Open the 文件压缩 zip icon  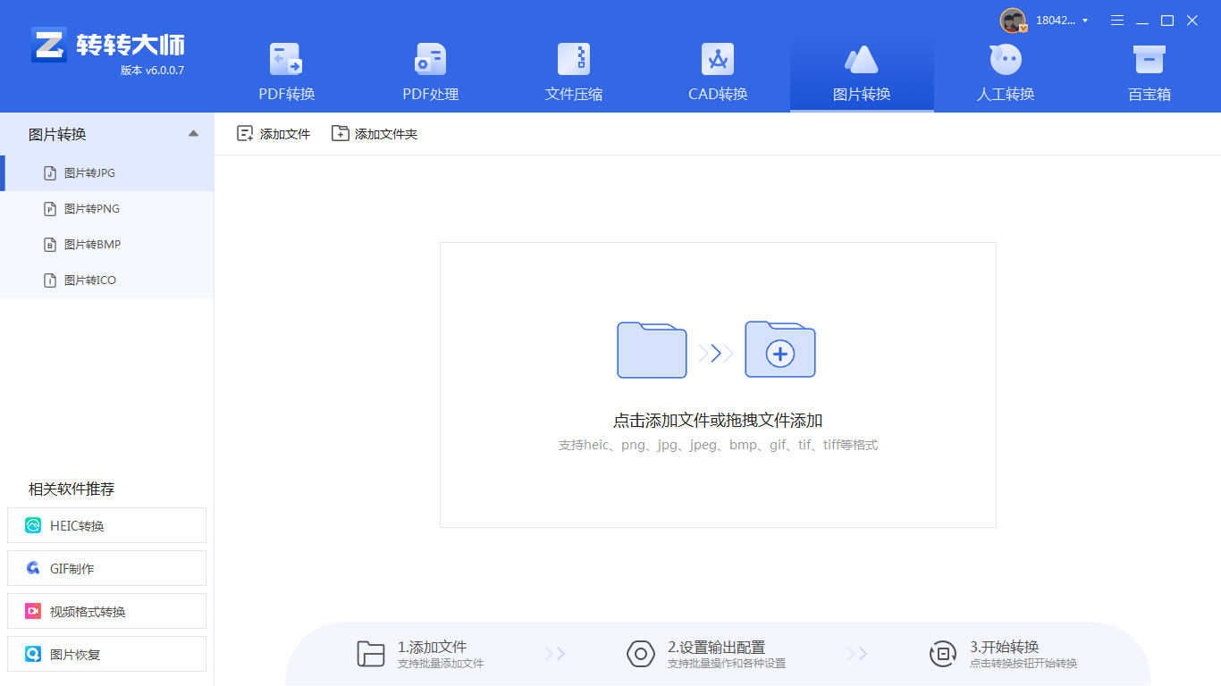(x=574, y=60)
